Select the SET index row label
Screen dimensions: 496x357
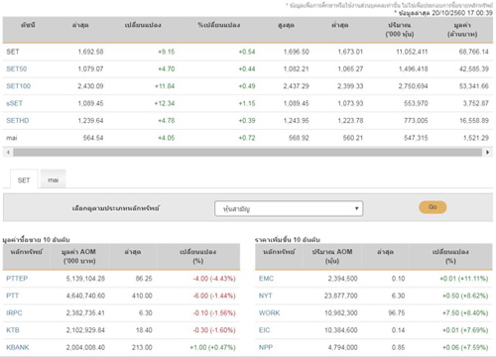tap(13, 52)
